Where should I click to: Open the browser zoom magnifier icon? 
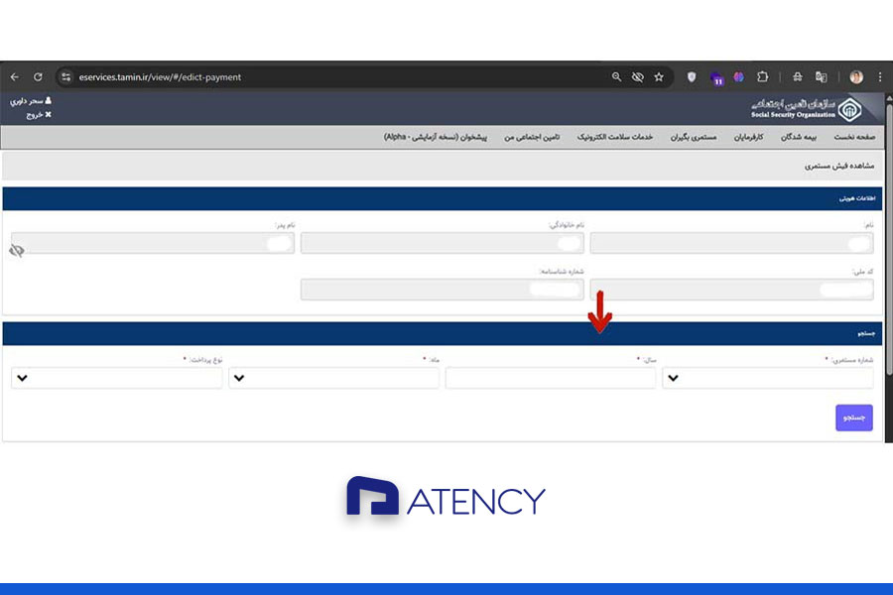click(x=616, y=76)
